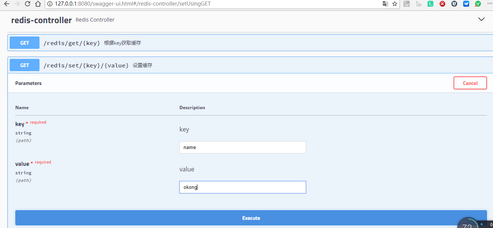Open the dark round 'e' extension icon
493x228 pixels.
tap(454, 4)
